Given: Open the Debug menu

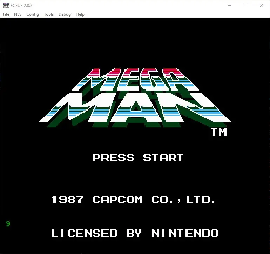Looking at the screenshot, I should point(65,14).
